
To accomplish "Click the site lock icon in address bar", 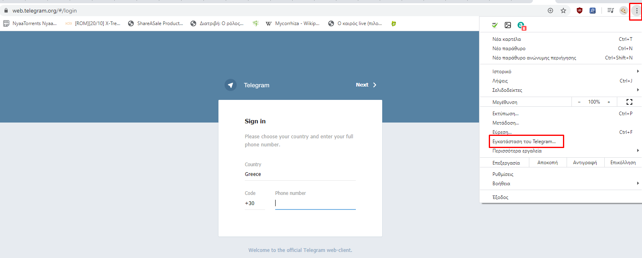I will point(6,11).
